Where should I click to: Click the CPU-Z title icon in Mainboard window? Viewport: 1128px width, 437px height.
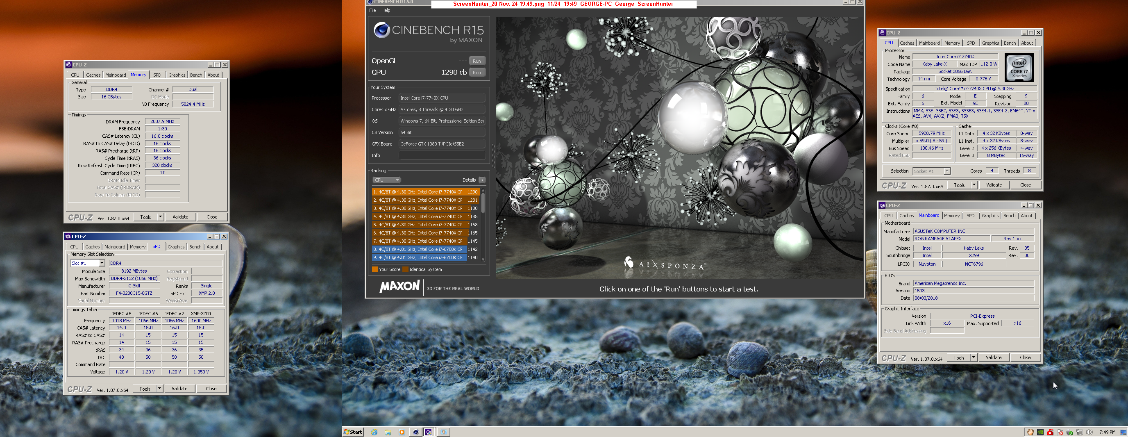click(882, 205)
